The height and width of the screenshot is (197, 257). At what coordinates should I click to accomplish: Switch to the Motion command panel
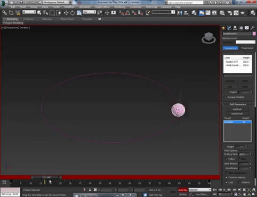click(x=241, y=28)
